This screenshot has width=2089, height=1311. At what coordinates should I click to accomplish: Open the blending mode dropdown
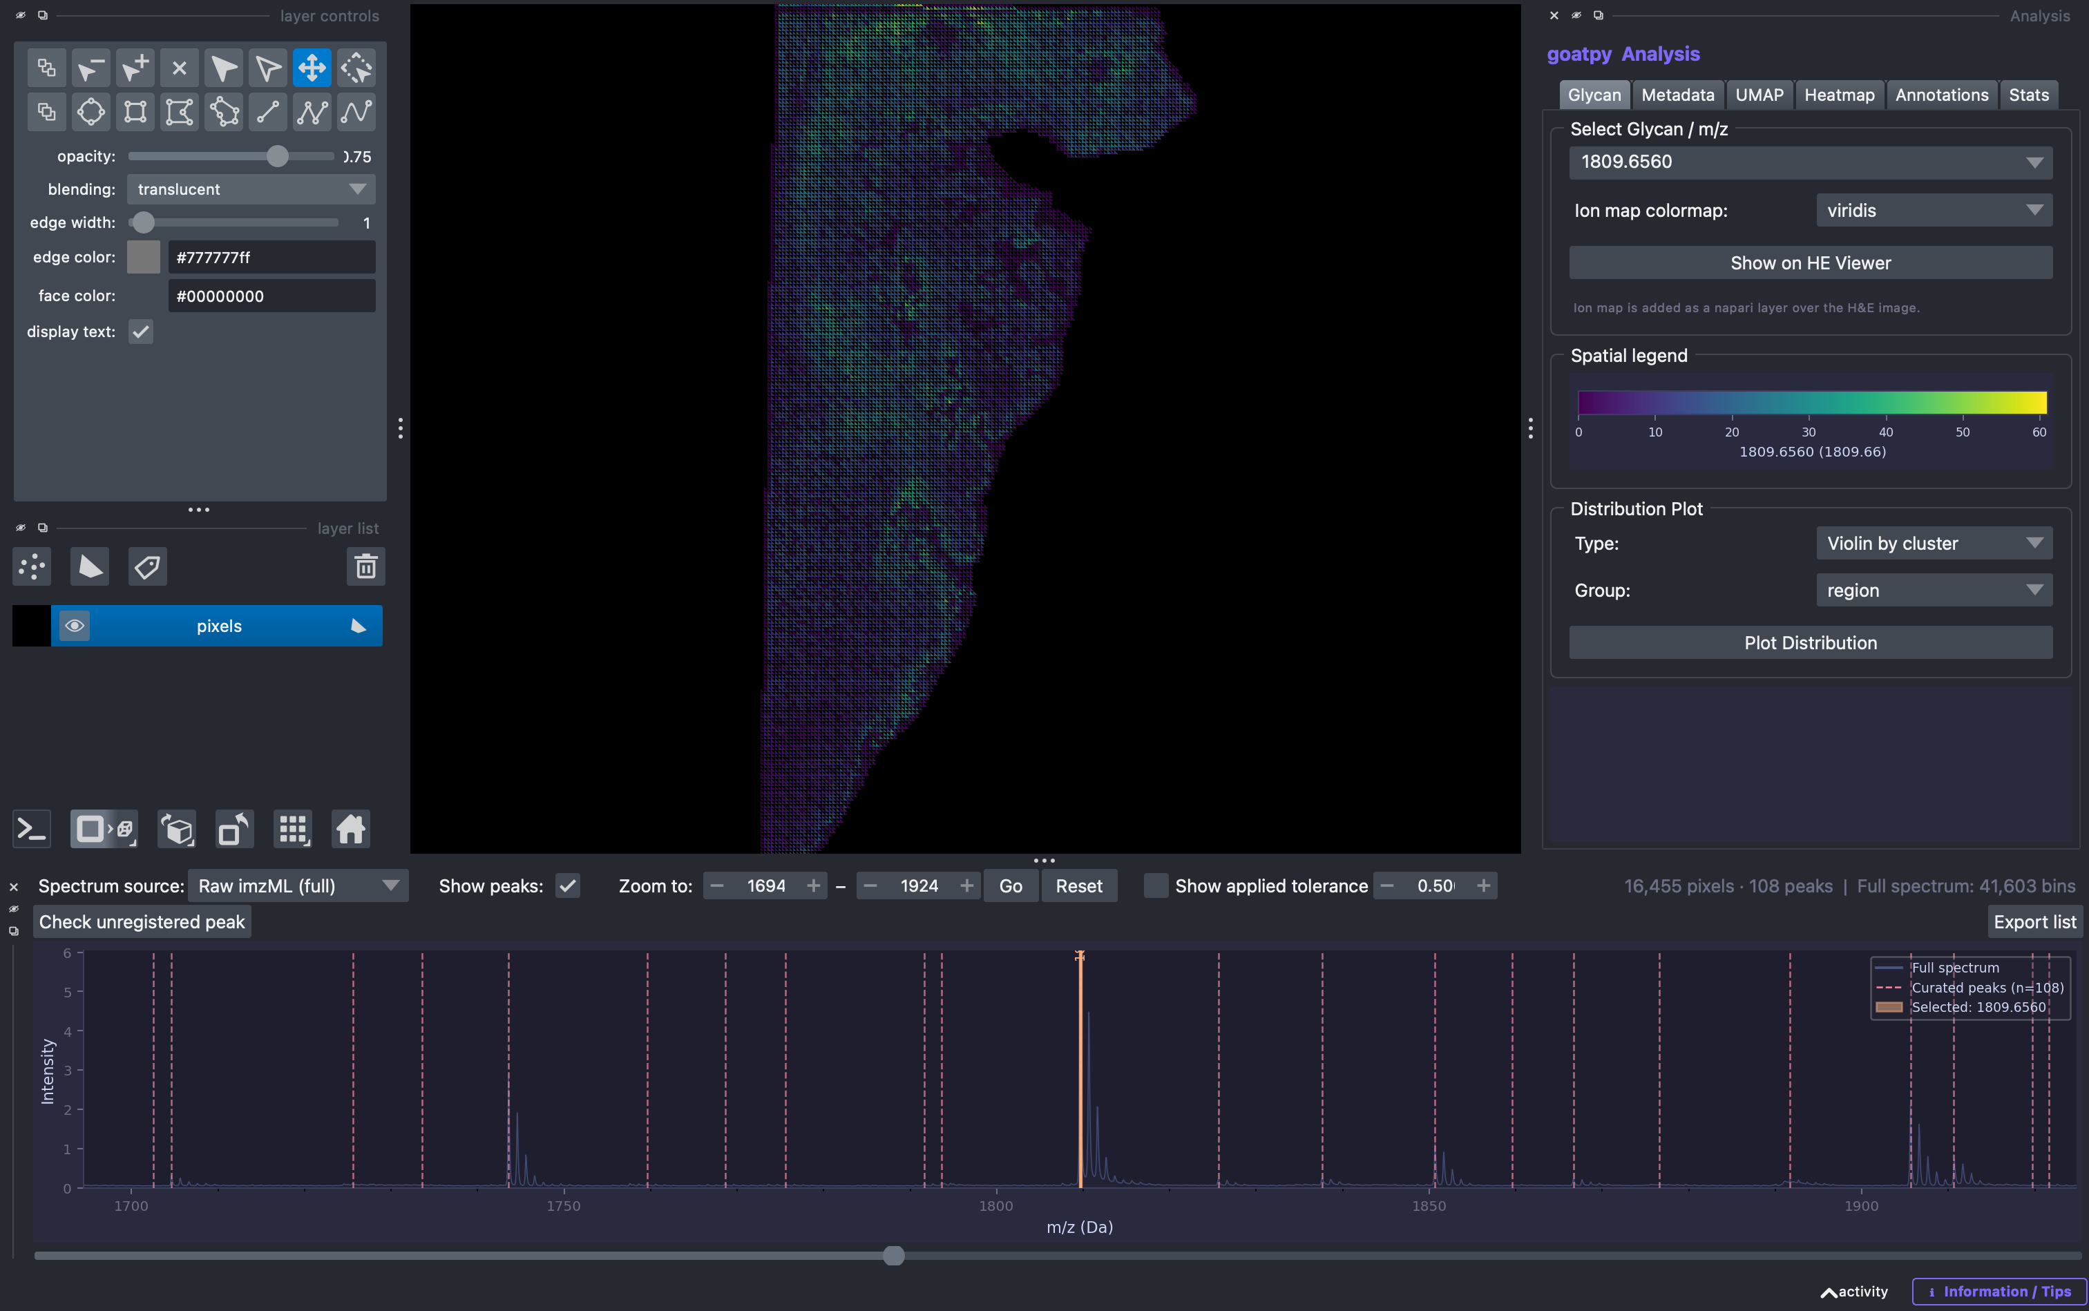click(251, 189)
